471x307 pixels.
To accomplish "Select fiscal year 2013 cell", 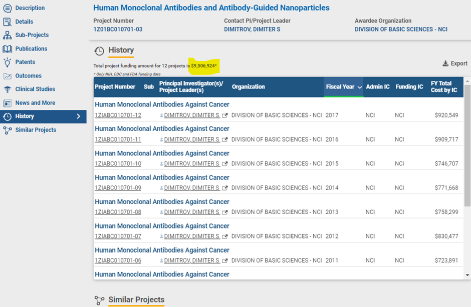I will pyautogui.click(x=332, y=212).
